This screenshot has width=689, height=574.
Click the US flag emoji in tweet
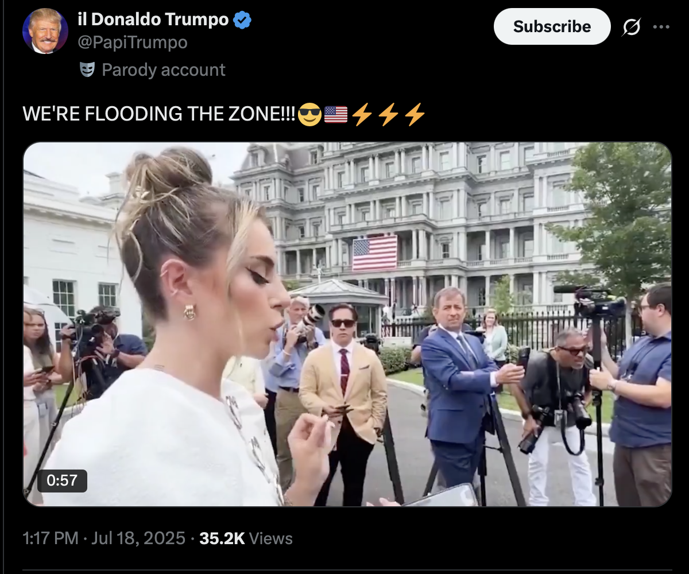point(336,115)
